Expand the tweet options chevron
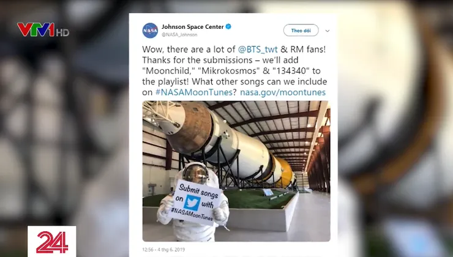Screen dimensions: 453x257 click(328, 31)
